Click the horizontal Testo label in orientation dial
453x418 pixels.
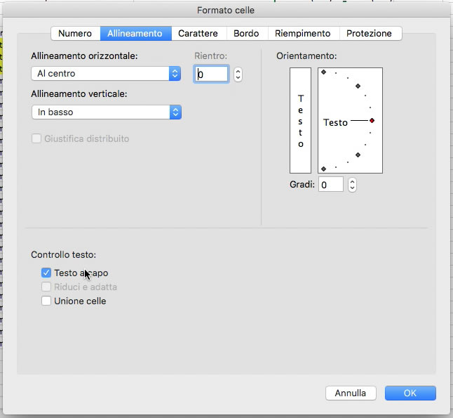tap(335, 122)
